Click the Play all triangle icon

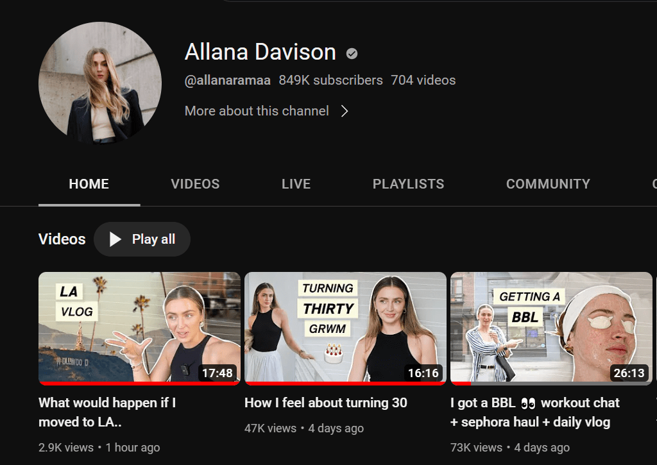tap(115, 239)
